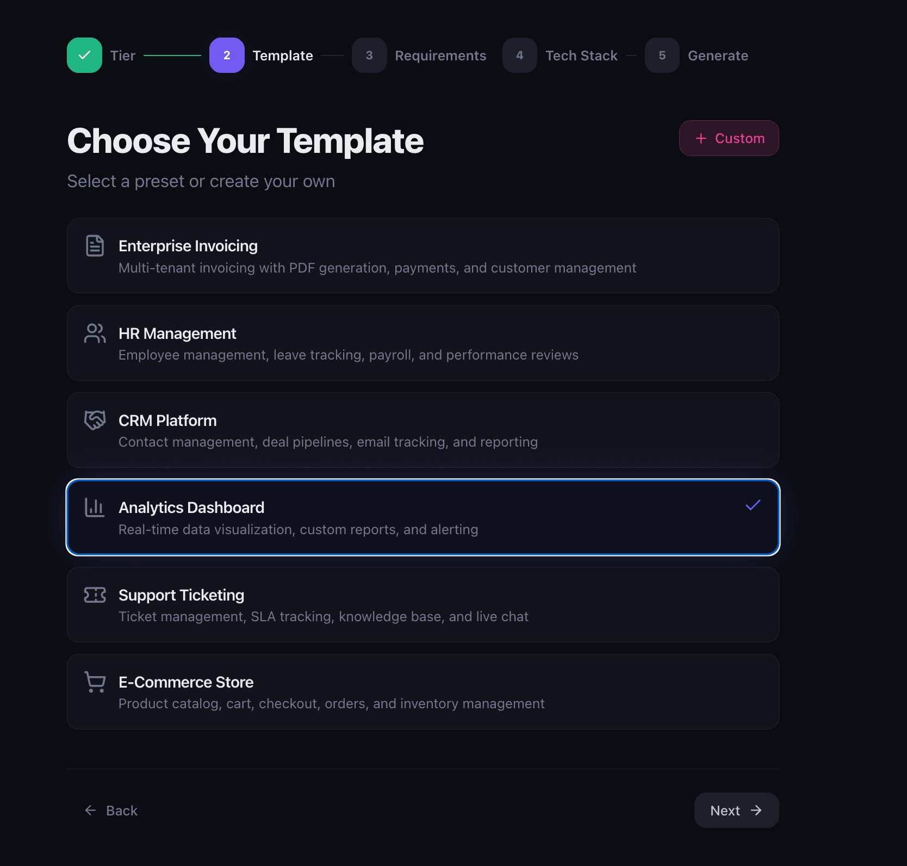The height and width of the screenshot is (866, 907).
Task: Deselect the Analytics Dashboard checkmark
Action: click(753, 505)
